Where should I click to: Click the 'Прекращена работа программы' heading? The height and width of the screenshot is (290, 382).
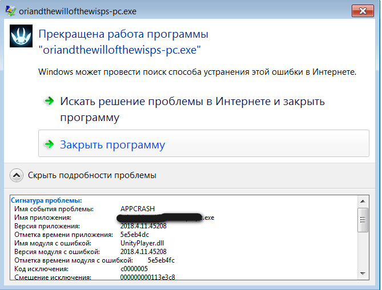point(123,34)
